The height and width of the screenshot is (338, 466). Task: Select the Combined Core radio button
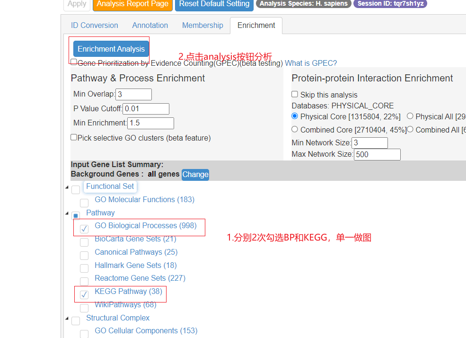click(x=294, y=129)
